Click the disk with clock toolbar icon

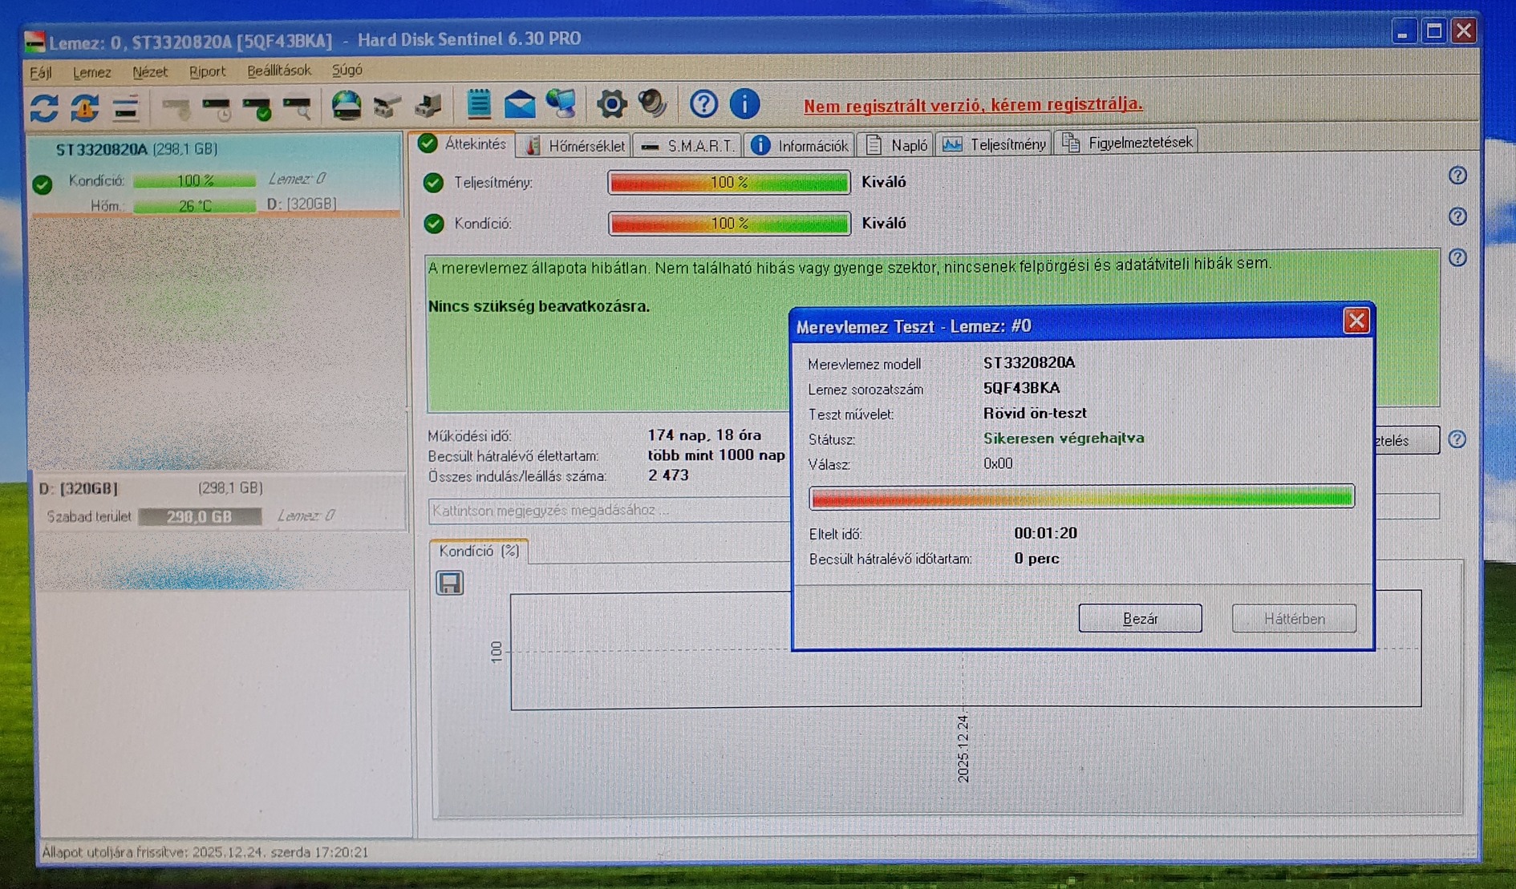(x=217, y=107)
